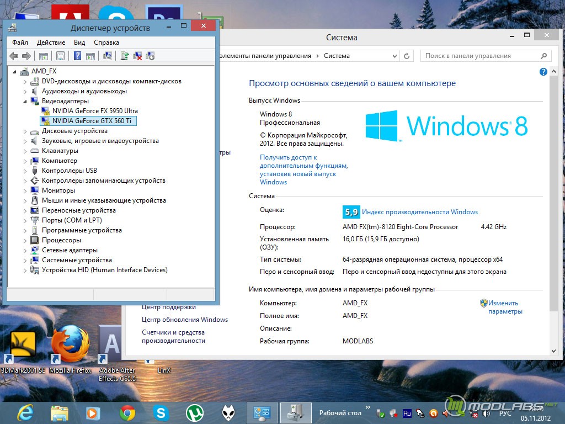Click scroll down arrow in System window
The image size is (565, 424).
click(553, 351)
